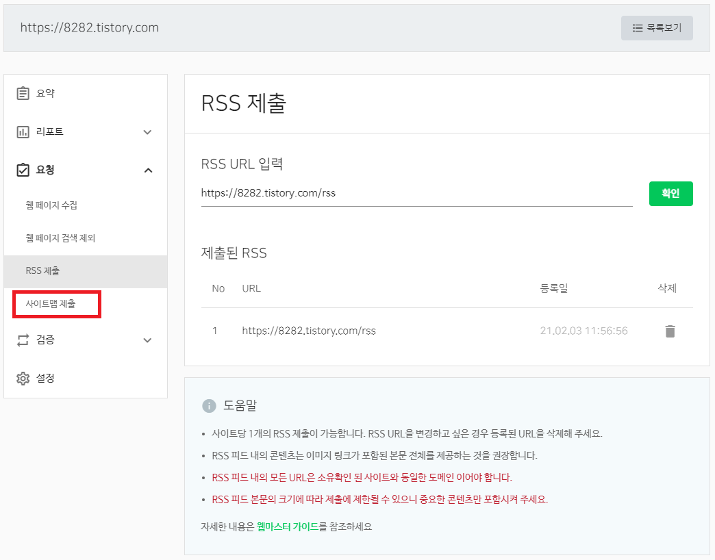Screen dimensions: 715x560
Task: Click the 설정 gear icon
Action: point(23,378)
